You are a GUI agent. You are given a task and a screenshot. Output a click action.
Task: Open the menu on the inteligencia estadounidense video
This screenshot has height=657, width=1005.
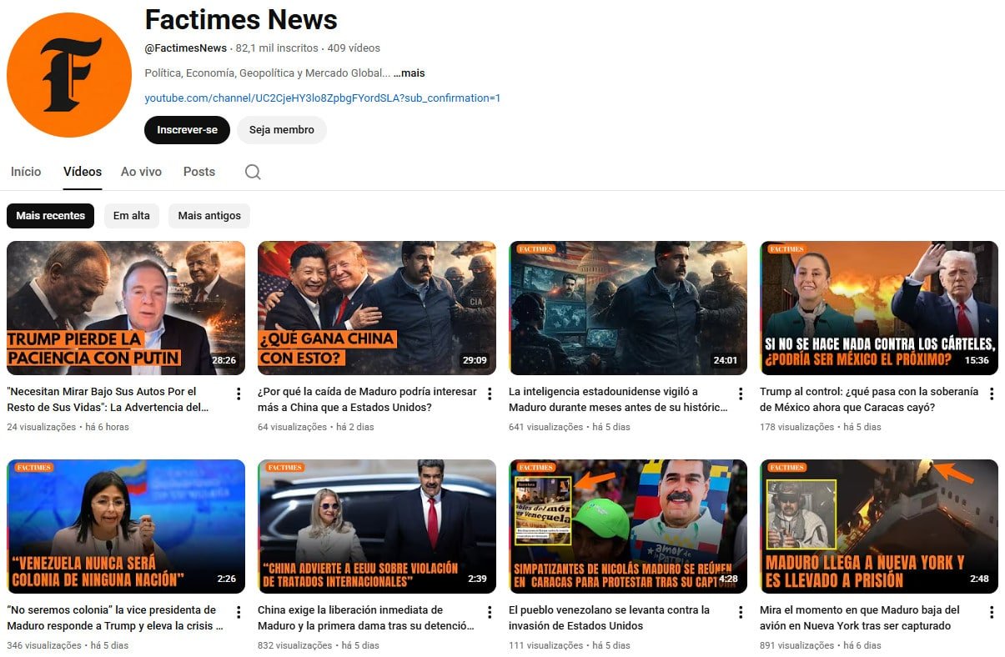[x=740, y=393]
